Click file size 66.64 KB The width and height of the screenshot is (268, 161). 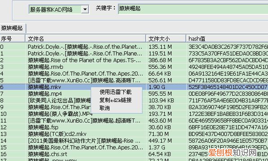[x=159, y=74]
